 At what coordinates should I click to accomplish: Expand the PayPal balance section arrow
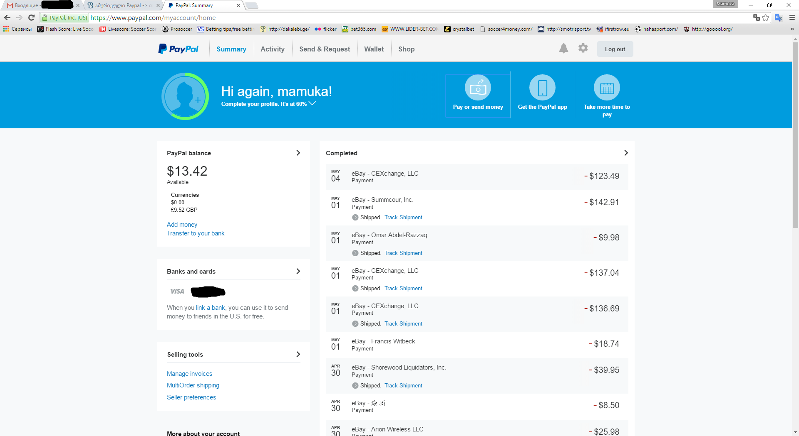coord(298,153)
